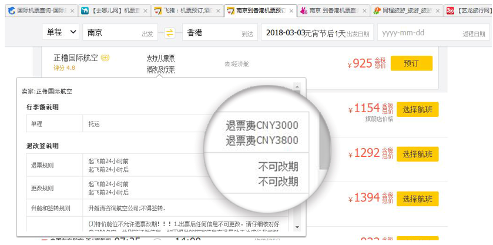Click the popup scrollbar down arrow
Image resolution: width=493 pixels, height=245 pixels.
[297, 227]
